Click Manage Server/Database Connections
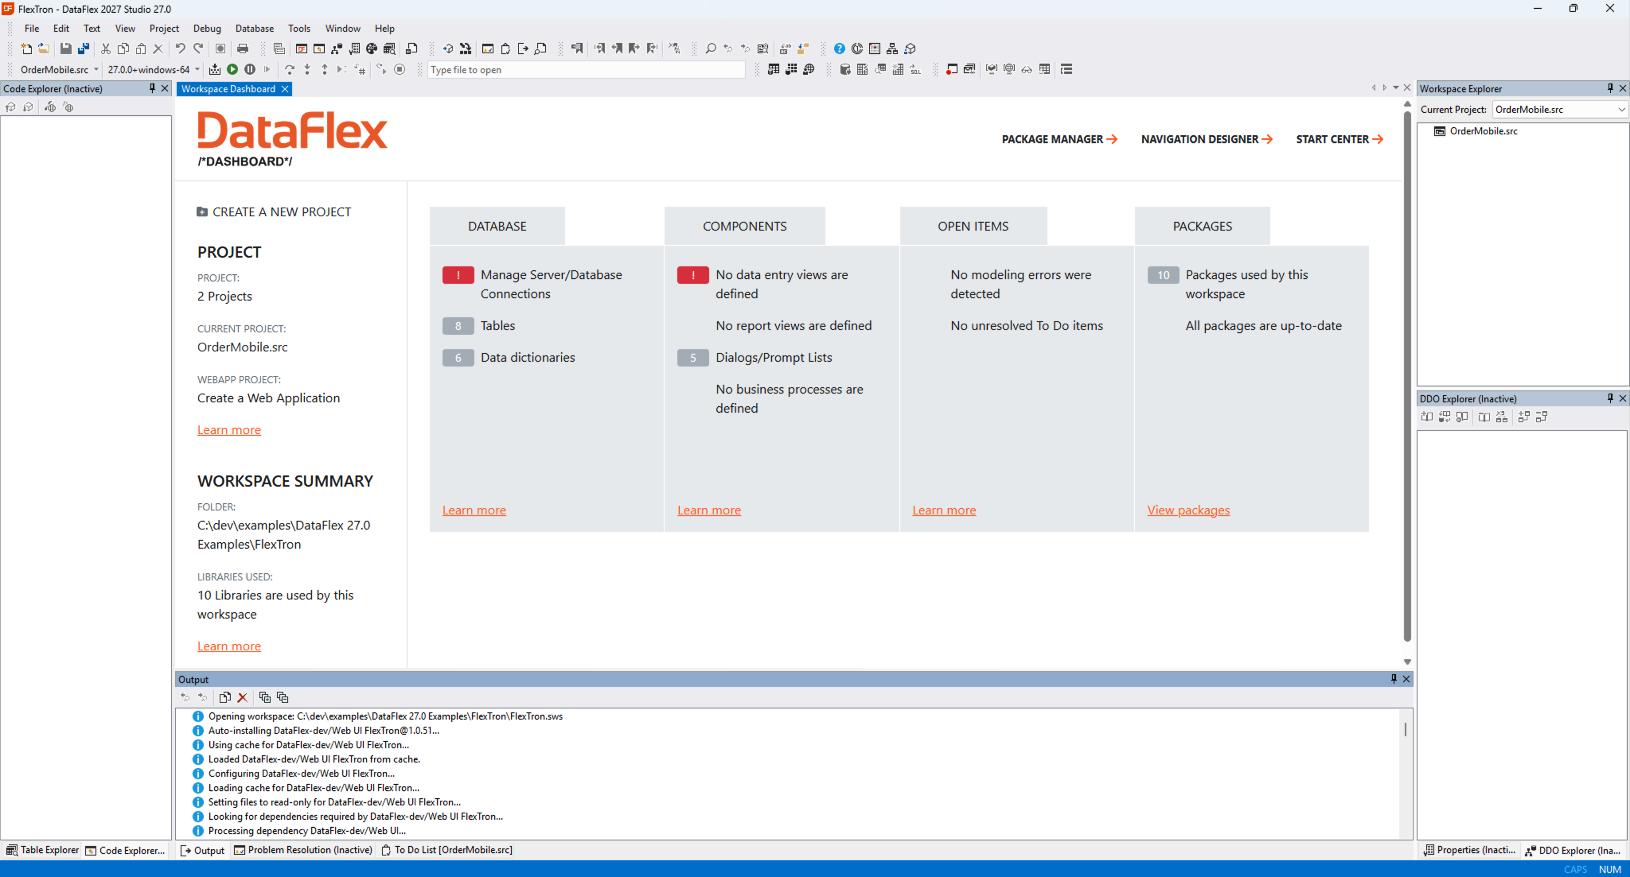Screen dimensions: 1630x877 [550, 285]
